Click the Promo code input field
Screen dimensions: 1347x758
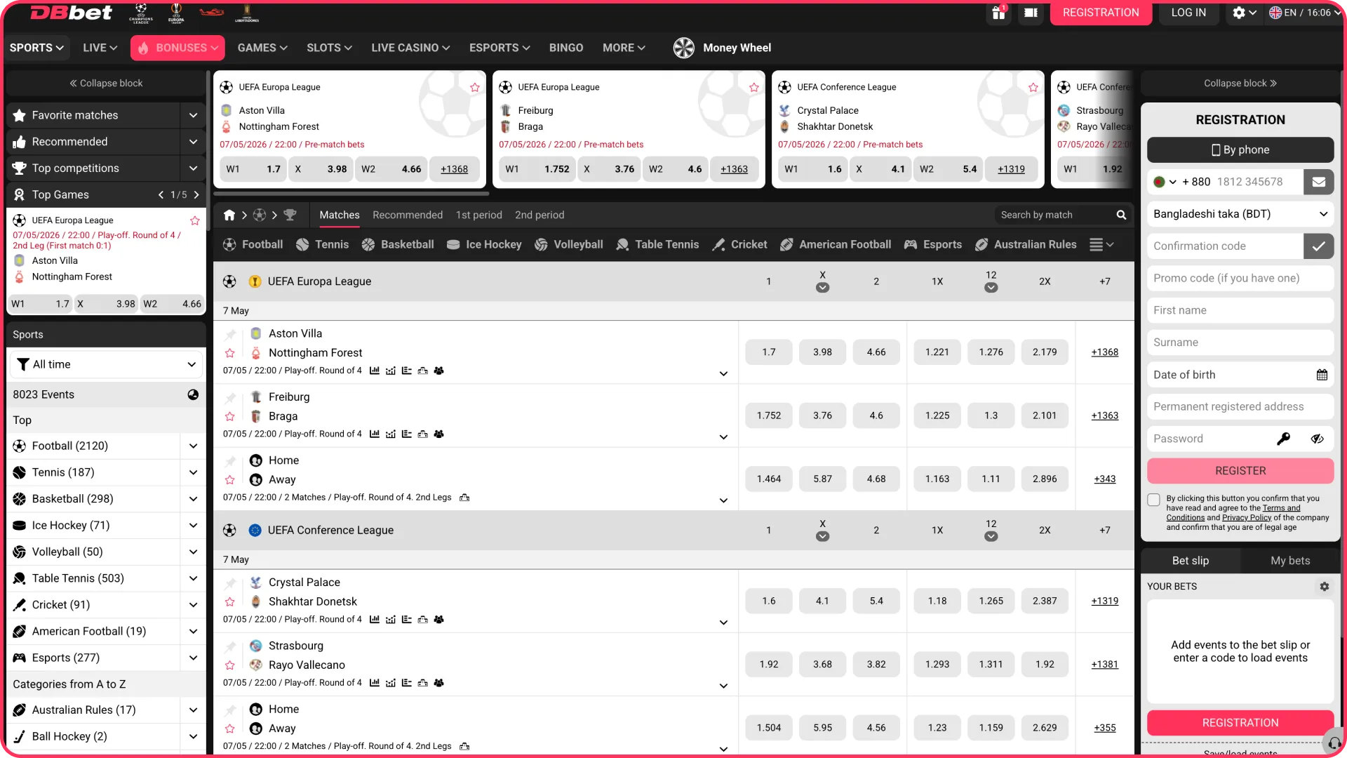tap(1240, 278)
